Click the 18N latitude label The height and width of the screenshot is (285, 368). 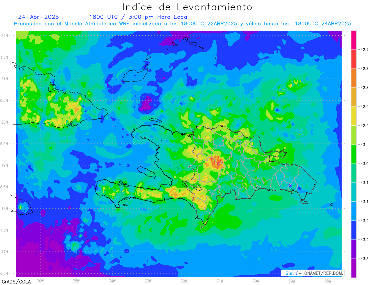coord(5,208)
